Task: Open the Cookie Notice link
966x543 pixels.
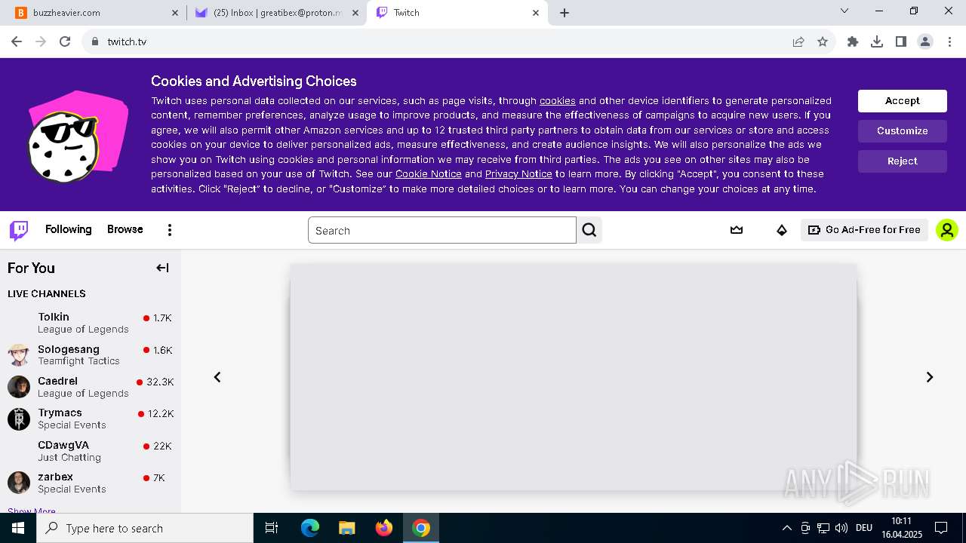Action: point(429,173)
